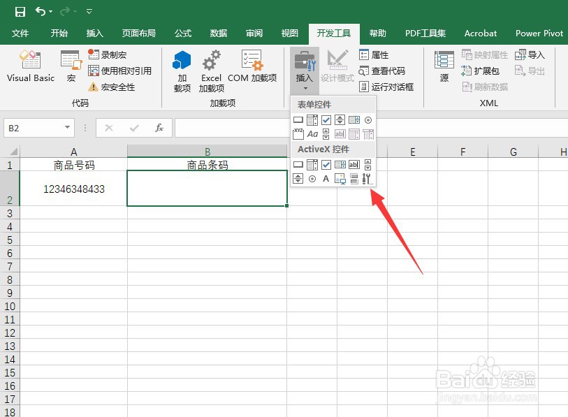Toggle 使用相对引用 option
The width and height of the screenshot is (568, 417).
tap(120, 71)
